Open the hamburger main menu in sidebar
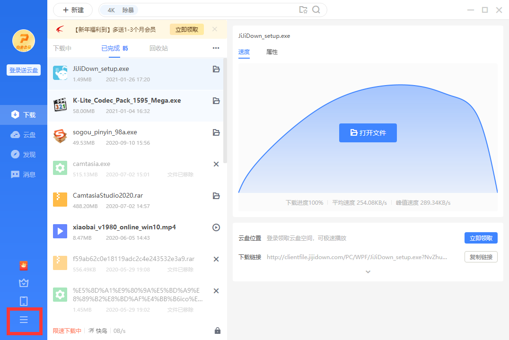 tap(24, 320)
